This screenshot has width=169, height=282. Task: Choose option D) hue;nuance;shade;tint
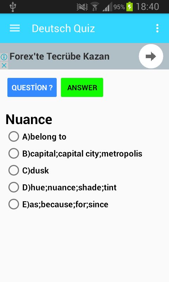[x=63, y=188]
